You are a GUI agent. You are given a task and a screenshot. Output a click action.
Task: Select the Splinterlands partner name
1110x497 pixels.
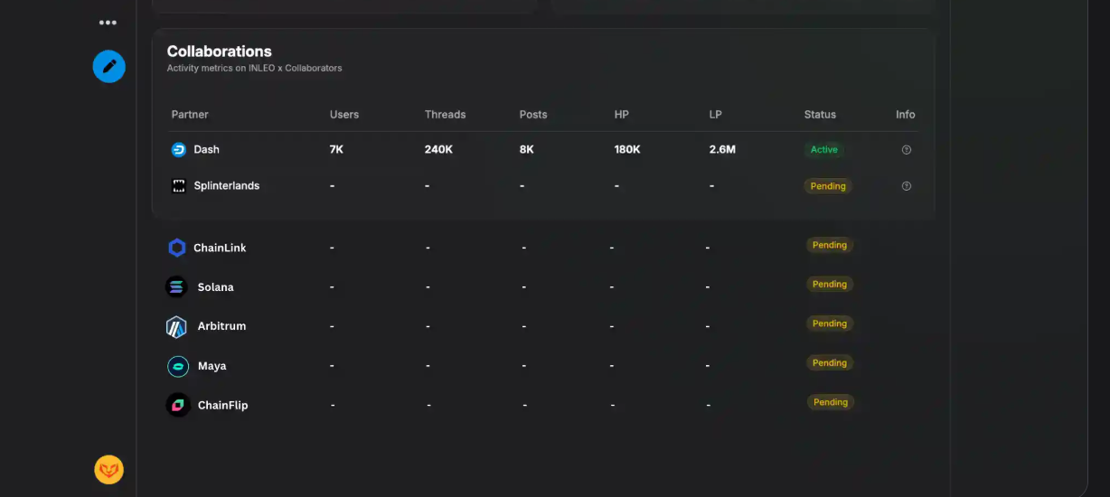click(x=227, y=186)
